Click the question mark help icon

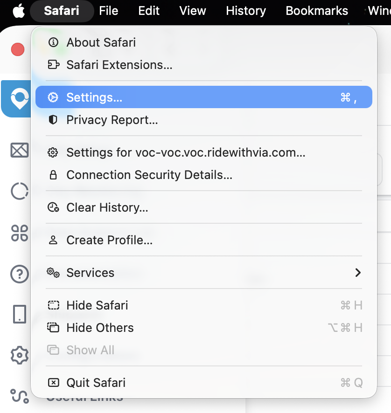point(20,274)
